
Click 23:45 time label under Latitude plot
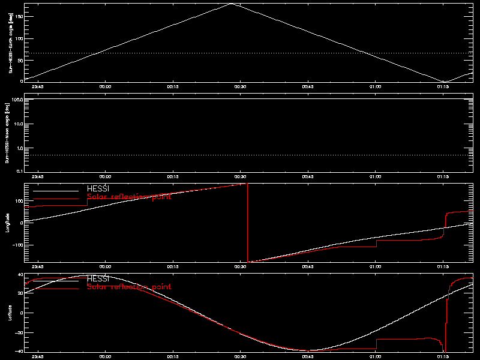38,357
